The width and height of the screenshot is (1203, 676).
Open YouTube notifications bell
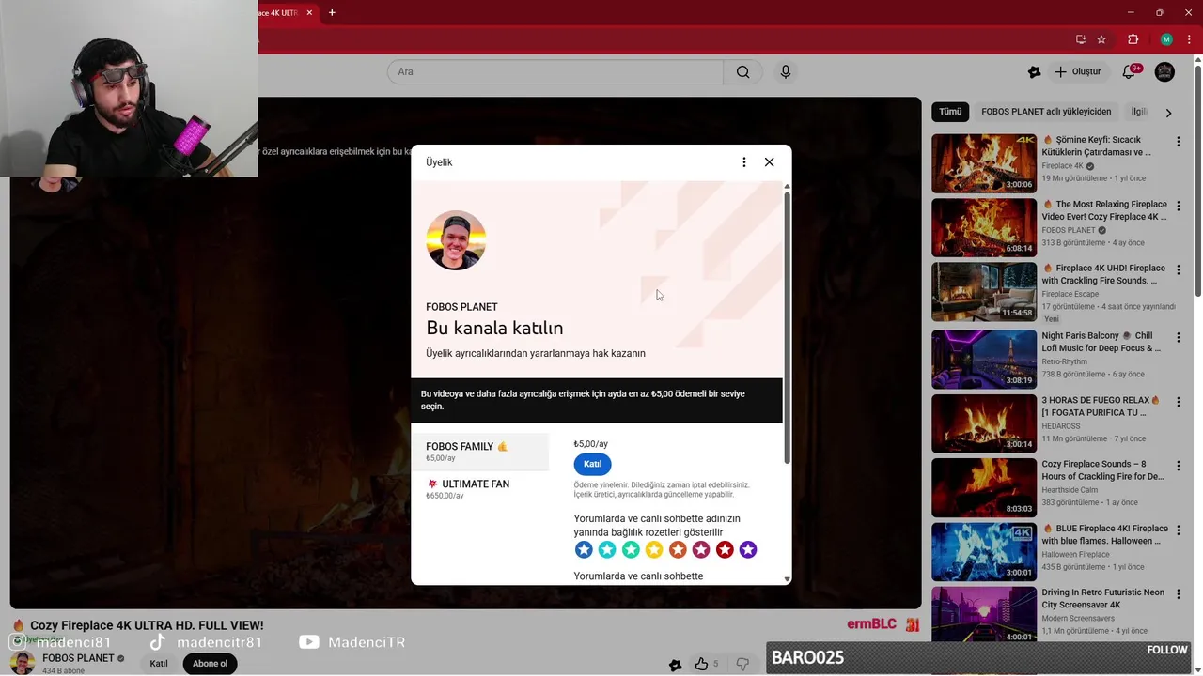tap(1130, 72)
